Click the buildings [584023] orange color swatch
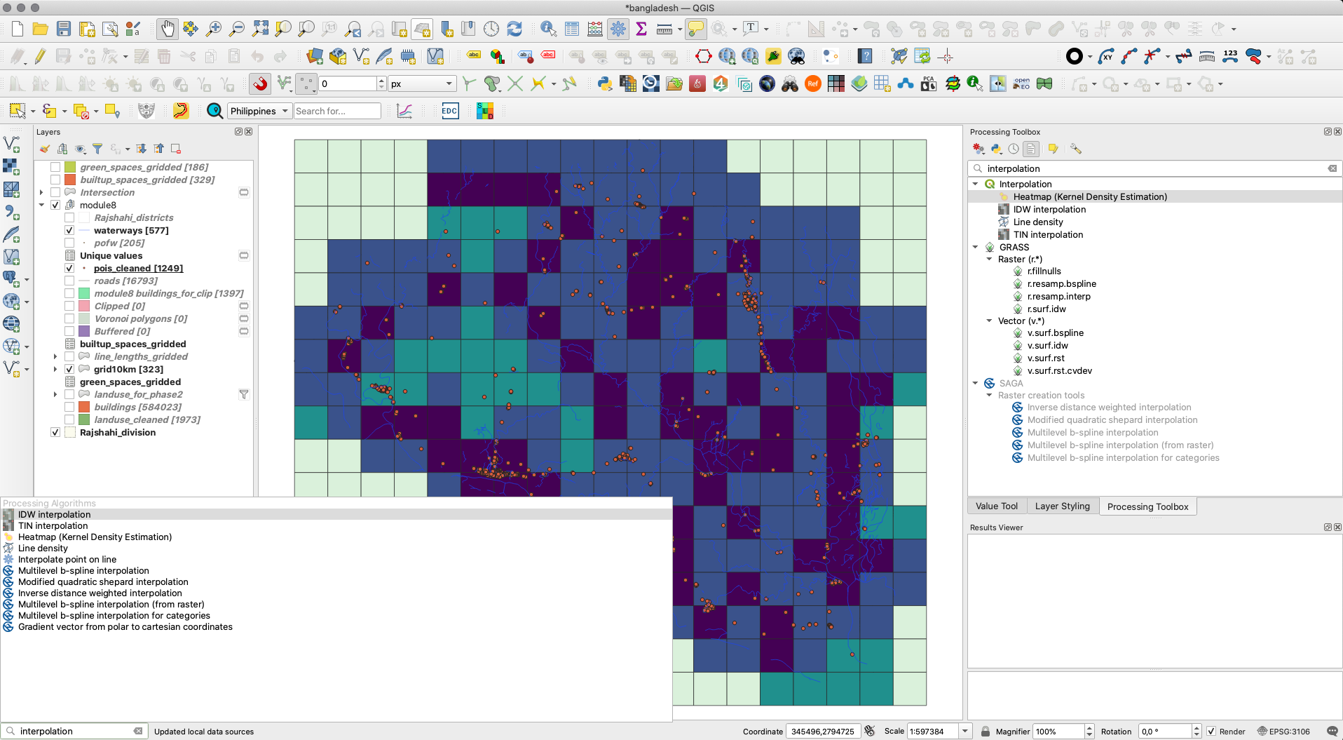The image size is (1343, 740). tap(84, 407)
